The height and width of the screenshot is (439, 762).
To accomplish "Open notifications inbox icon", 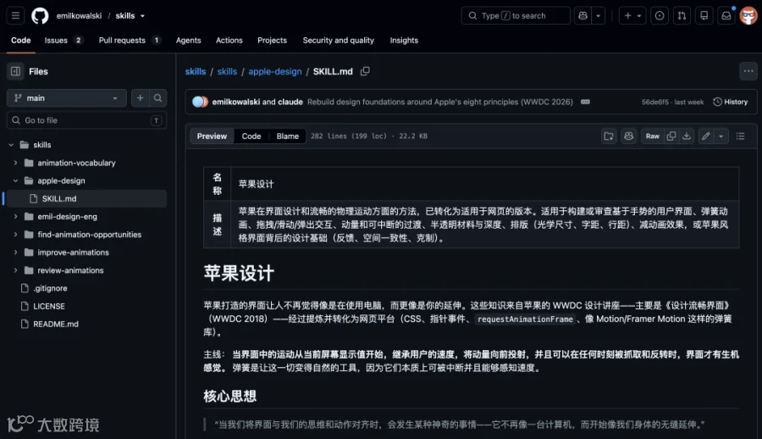I will coord(726,15).
